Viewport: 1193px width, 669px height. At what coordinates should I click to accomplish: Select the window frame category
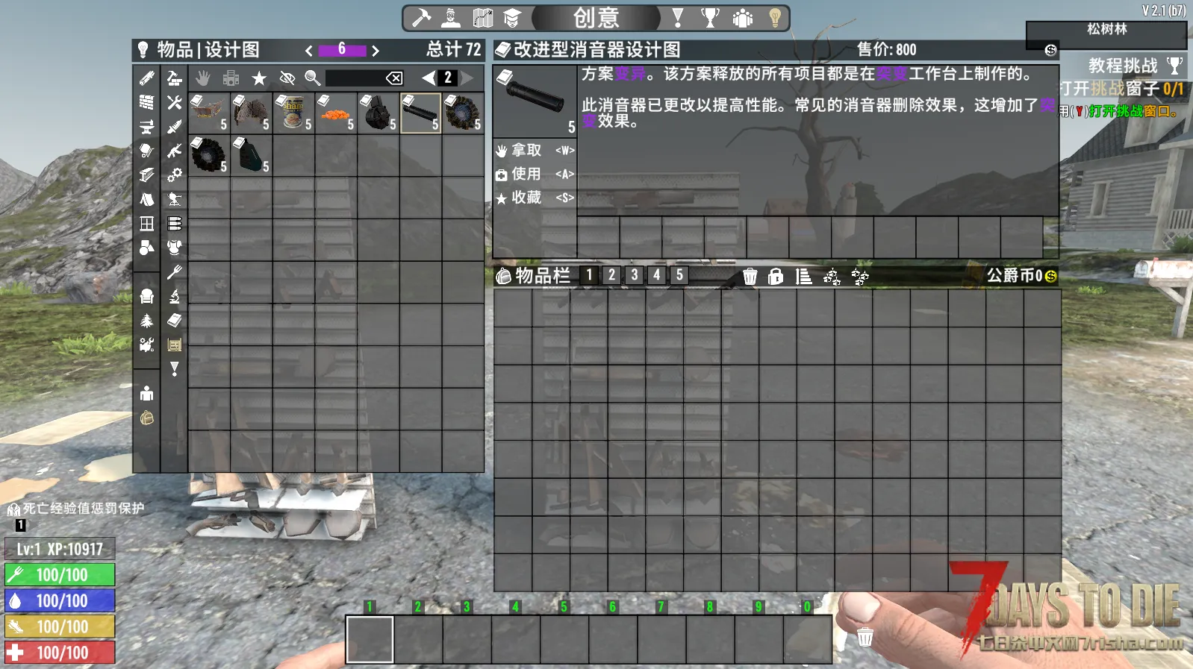147,224
